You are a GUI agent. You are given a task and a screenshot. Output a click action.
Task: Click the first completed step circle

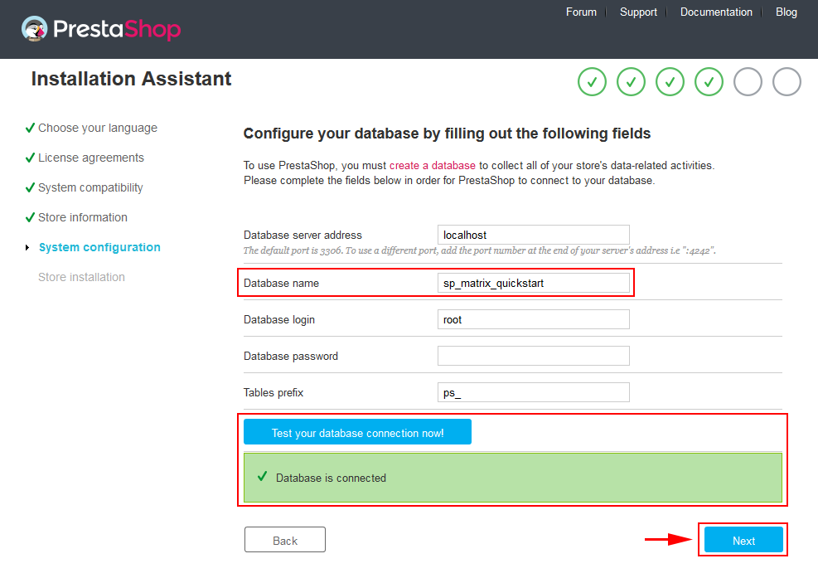coord(592,82)
